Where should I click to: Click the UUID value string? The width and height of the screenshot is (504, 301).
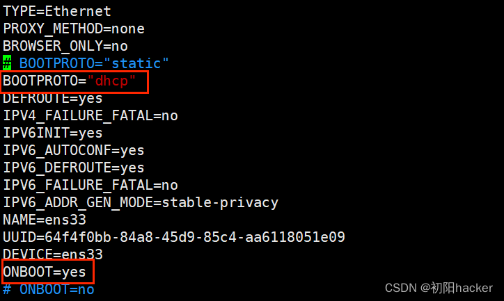(x=195, y=237)
